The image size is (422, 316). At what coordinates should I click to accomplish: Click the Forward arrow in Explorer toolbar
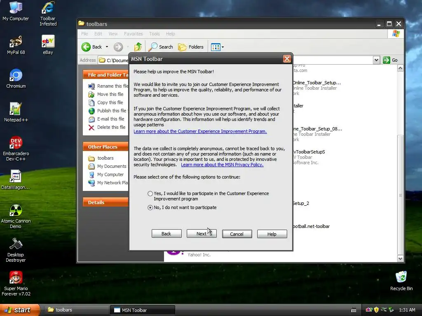tap(118, 47)
